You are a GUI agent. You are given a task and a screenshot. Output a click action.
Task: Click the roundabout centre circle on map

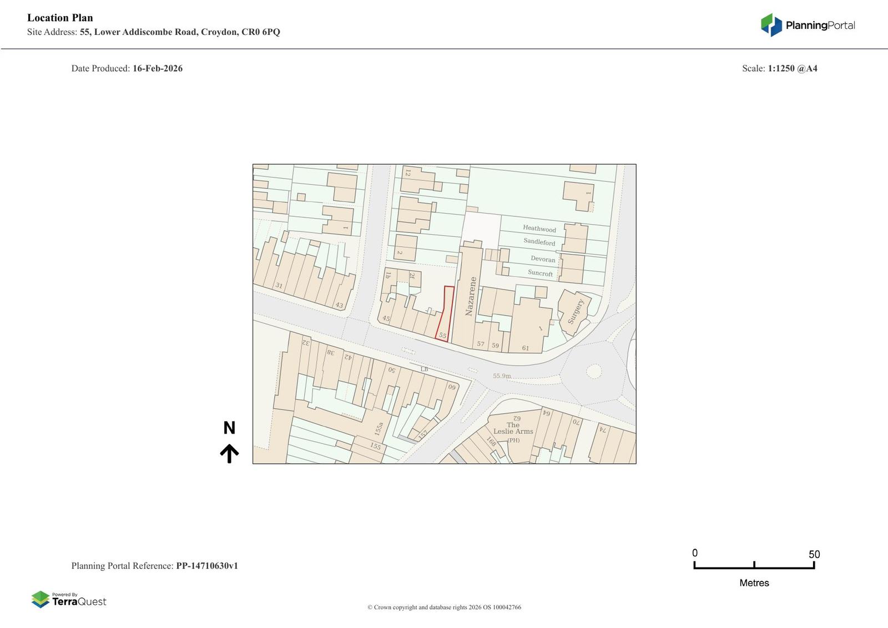[594, 371]
